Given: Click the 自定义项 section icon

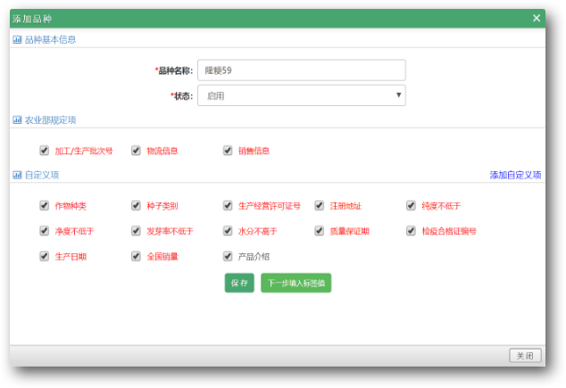Looking at the screenshot, I should coord(17,175).
